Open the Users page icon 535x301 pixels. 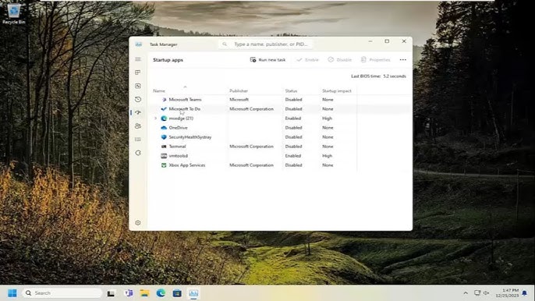click(138, 126)
